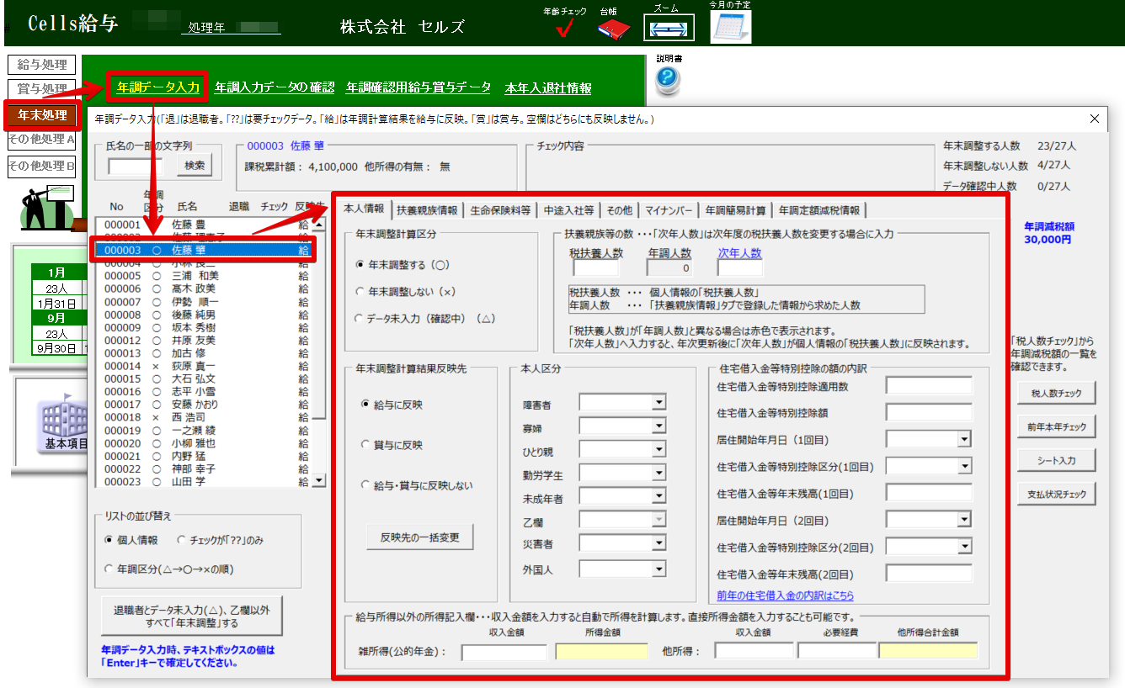Click the 次年人数 input field
Screen dimensions: 1125x688
pos(739,268)
